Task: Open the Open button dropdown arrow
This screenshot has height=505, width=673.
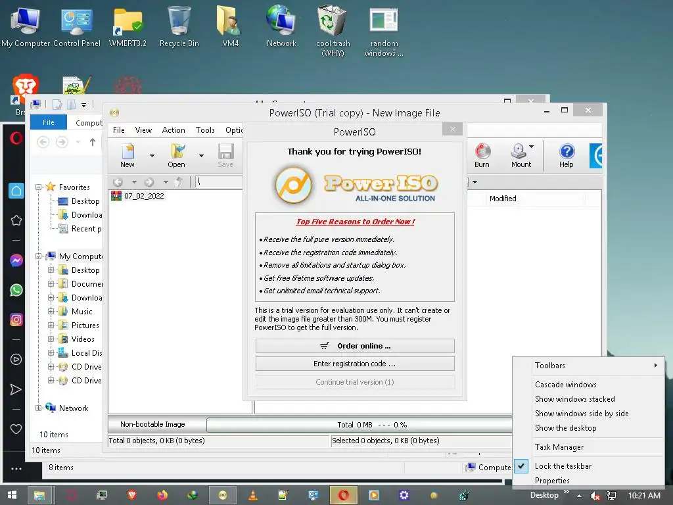Action: (201, 155)
